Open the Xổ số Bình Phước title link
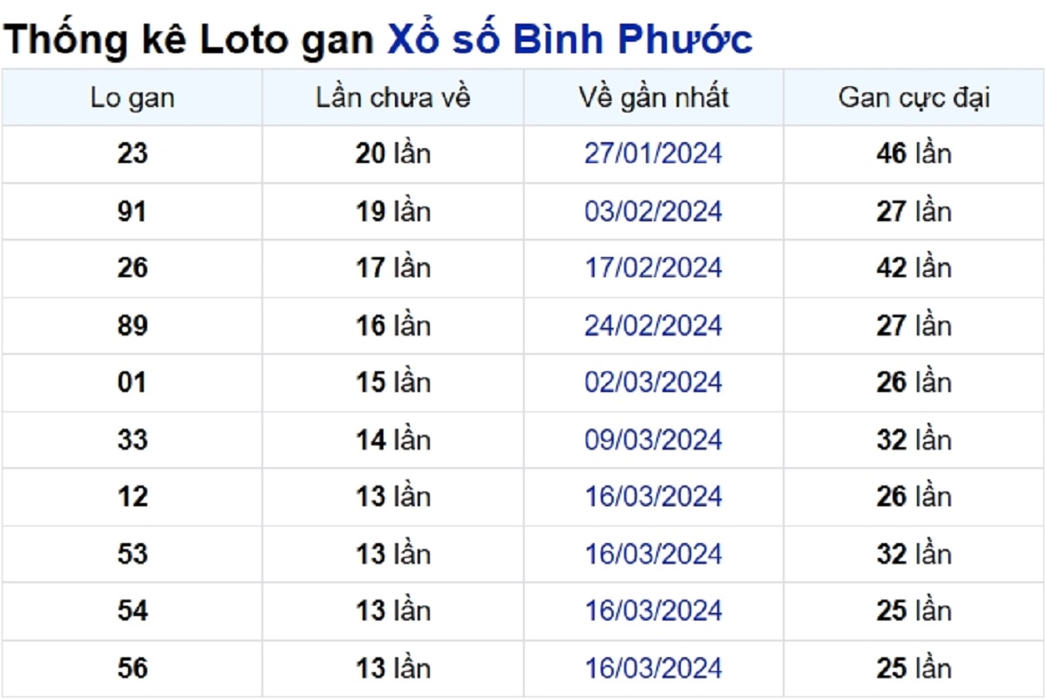Viewport: 1046px width, 699px height. click(x=570, y=40)
